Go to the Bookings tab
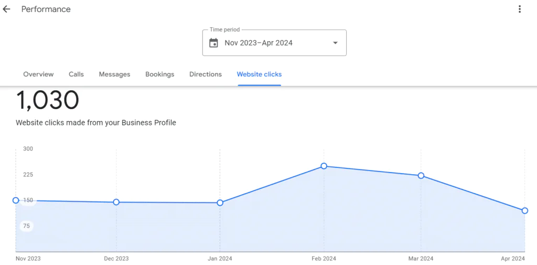 (x=159, y=75)
